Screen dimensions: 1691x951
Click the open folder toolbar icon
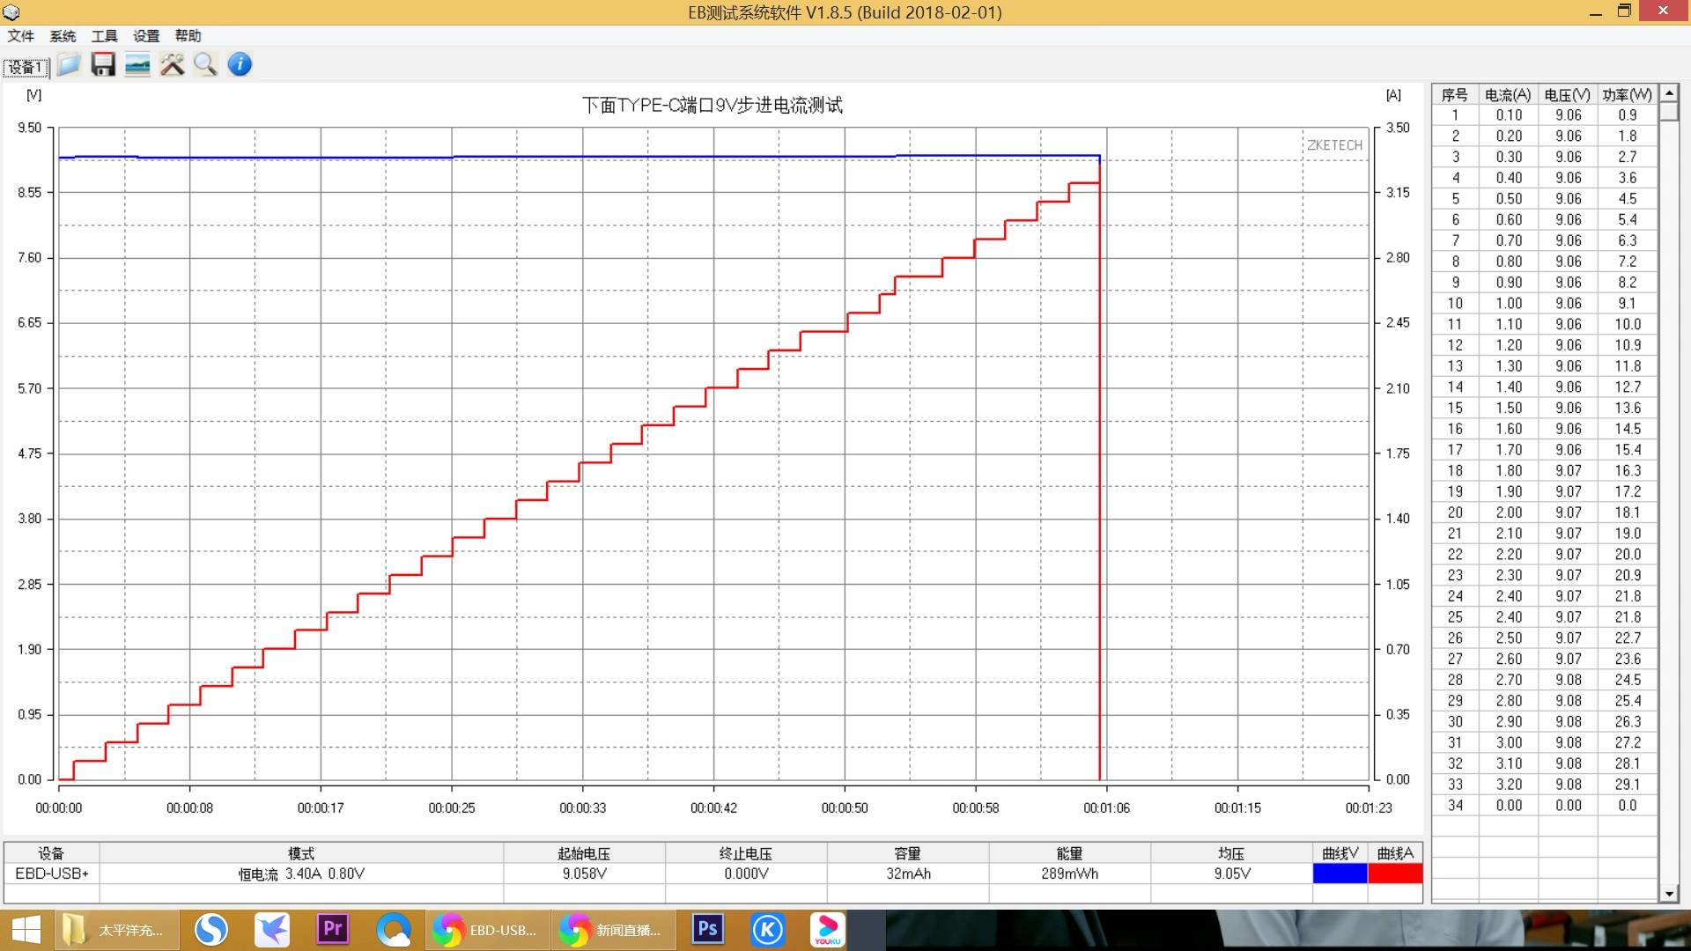click(x=69, y=64)
